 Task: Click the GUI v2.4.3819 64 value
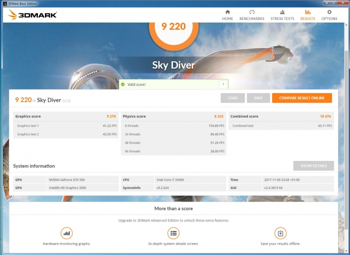pos(273,188)
